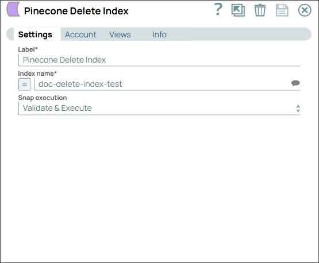Close the Pinecone Delete Index dialog
The width and height of the screenshot is (319, 263).
point(305,10)
